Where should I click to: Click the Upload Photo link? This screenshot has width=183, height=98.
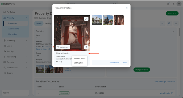pos(114,63)
